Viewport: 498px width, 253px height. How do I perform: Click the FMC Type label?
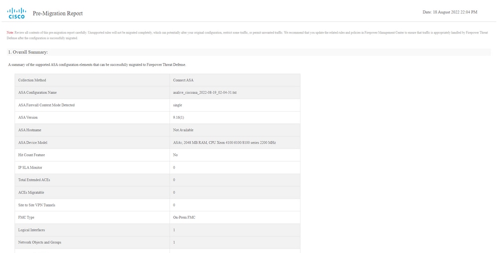[26, 218]
